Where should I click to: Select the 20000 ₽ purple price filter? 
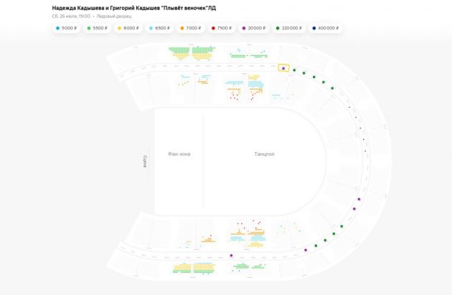253,28
